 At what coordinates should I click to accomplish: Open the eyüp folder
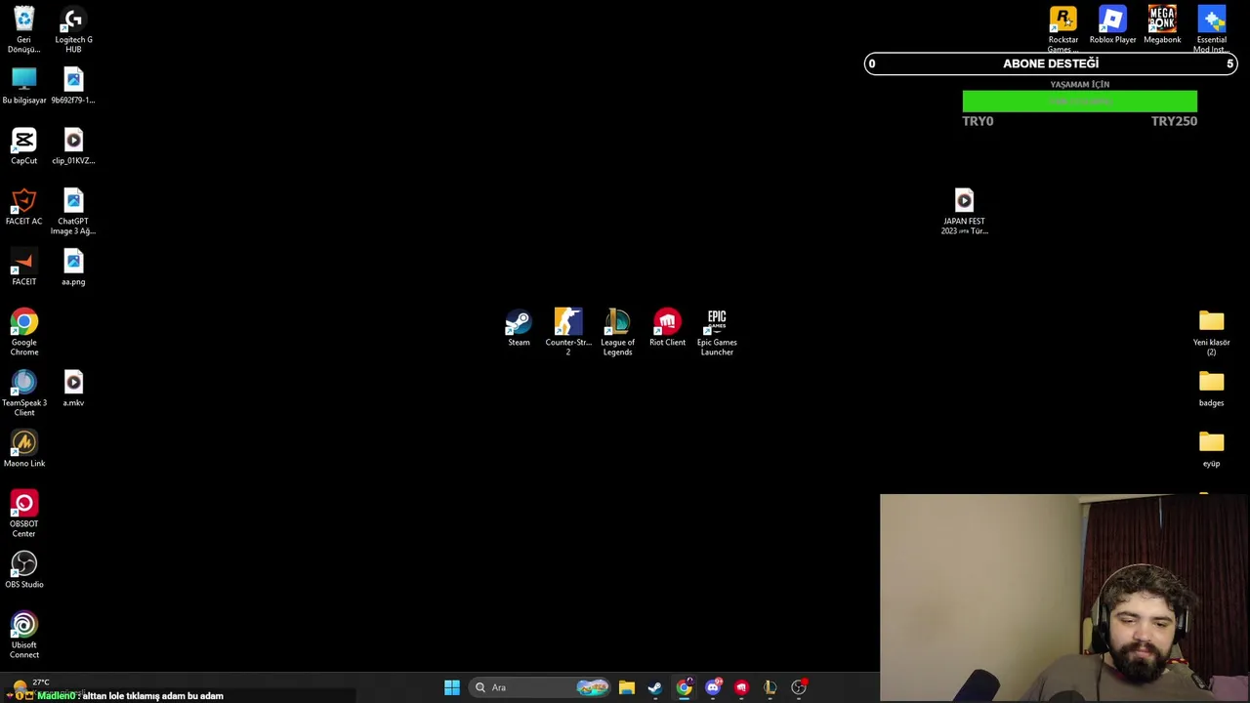(1211, 448)
